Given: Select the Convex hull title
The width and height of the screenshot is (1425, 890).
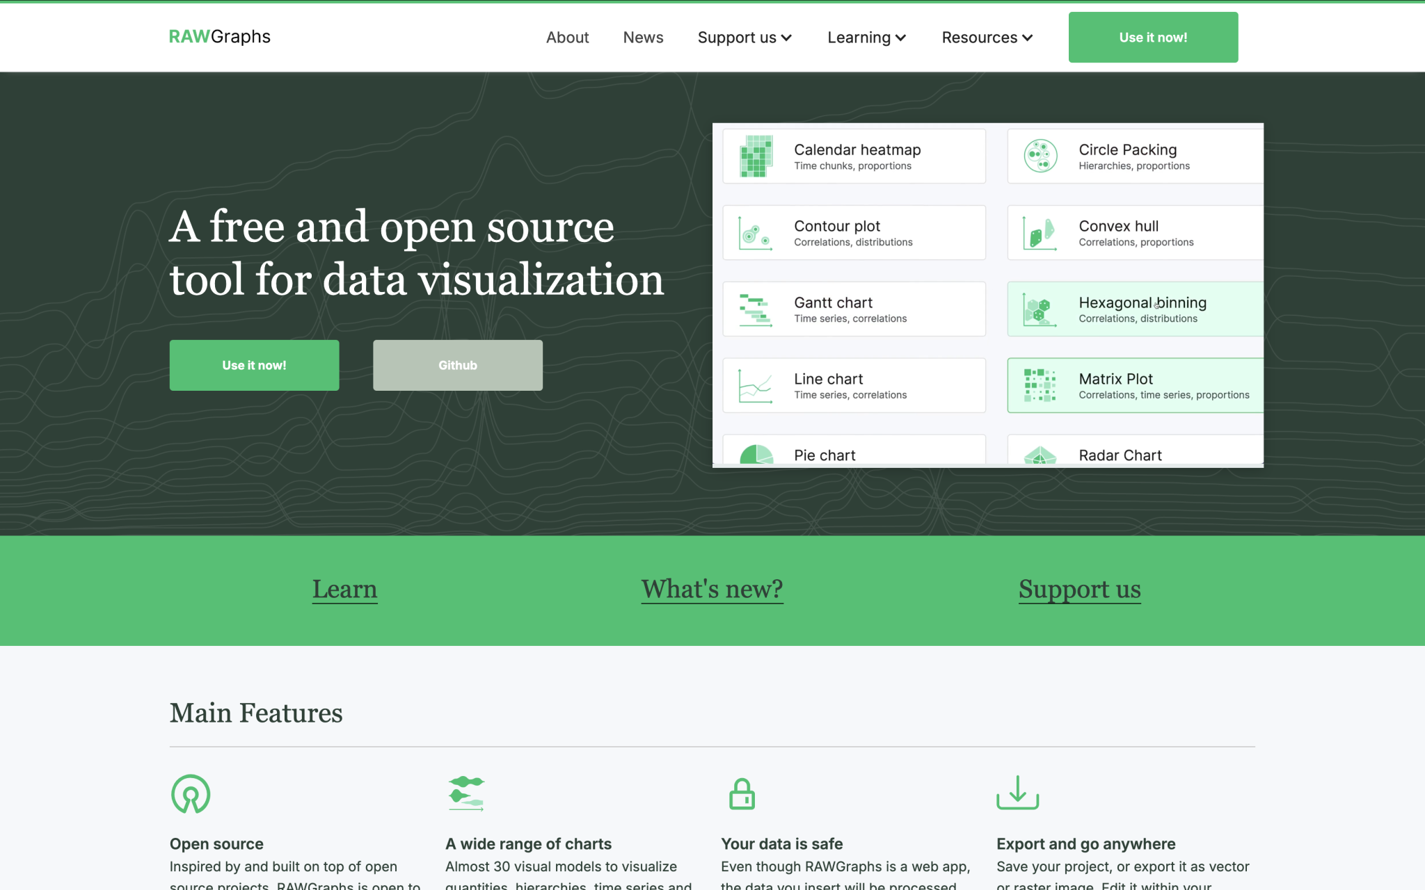Looking at the screenshot, I should [x=1118, y=226].
